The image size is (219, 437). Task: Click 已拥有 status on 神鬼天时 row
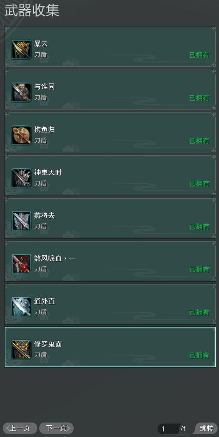click(199, 184)
